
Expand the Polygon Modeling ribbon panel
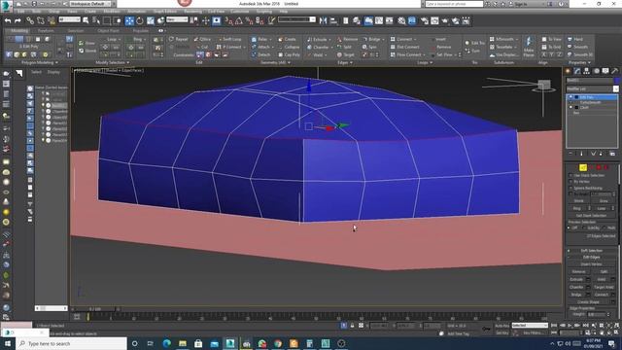(39, 62)
